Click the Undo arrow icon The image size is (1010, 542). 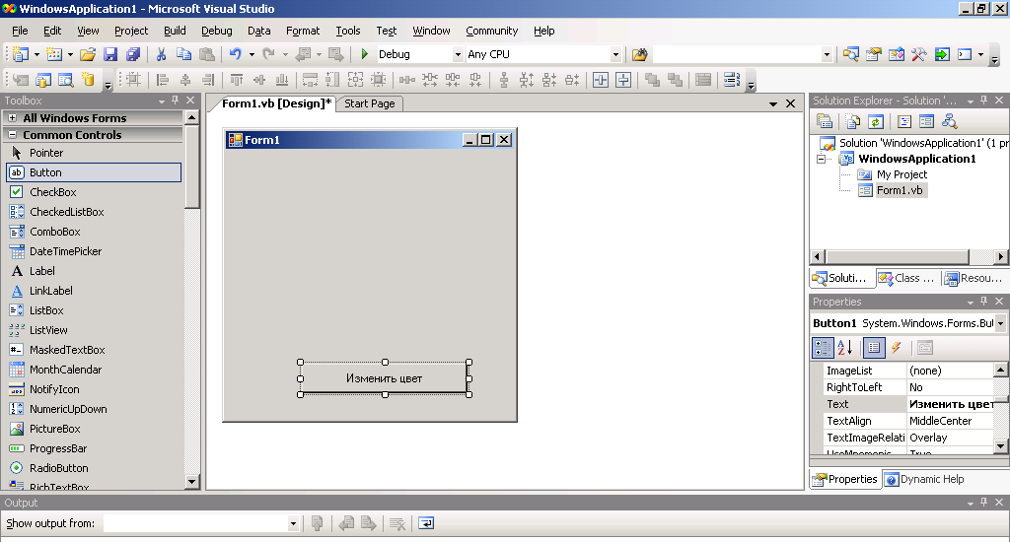235,55
